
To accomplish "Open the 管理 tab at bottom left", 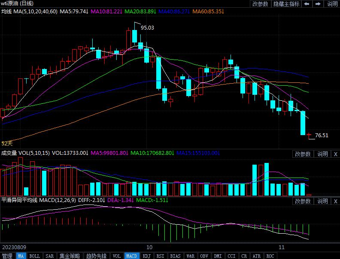I will coord(7,256).
